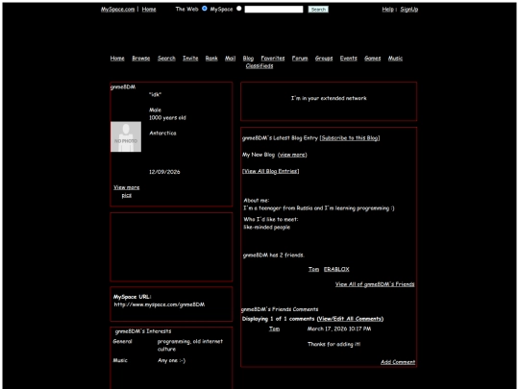Click the 'March 17, 2026 10:17 PM' timestamp

click(339, 328)
